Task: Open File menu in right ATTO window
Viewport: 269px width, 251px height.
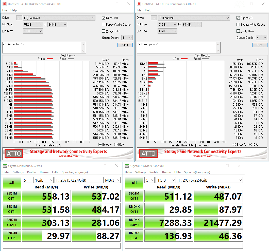Action: [139, 10]
